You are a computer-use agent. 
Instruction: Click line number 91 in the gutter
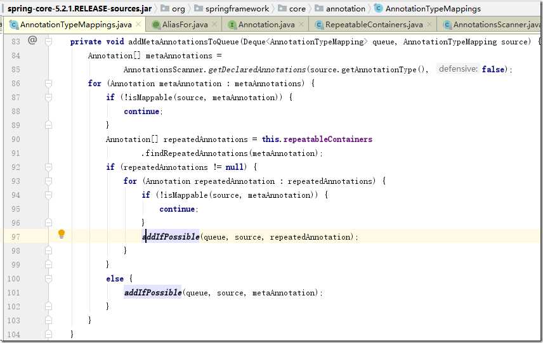(x=16, y=153)
